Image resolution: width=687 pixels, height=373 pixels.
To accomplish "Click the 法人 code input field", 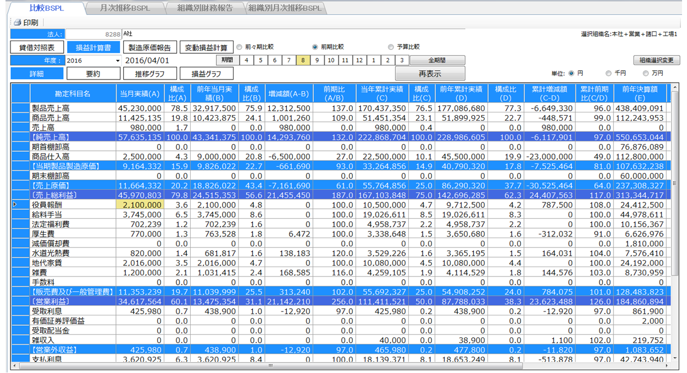I will [x=92, y=35].
